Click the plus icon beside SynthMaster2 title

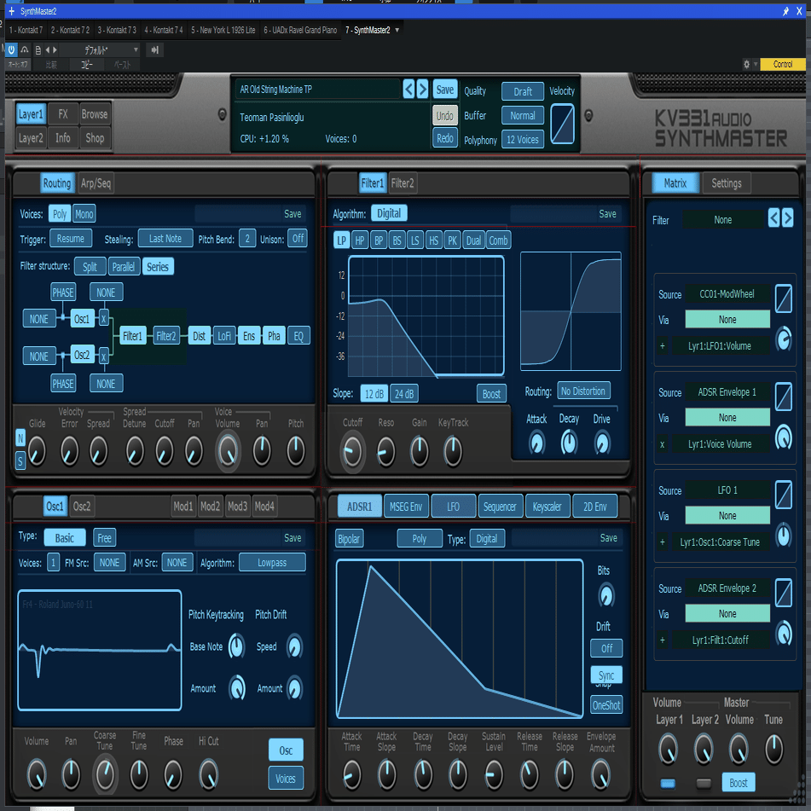11,11
